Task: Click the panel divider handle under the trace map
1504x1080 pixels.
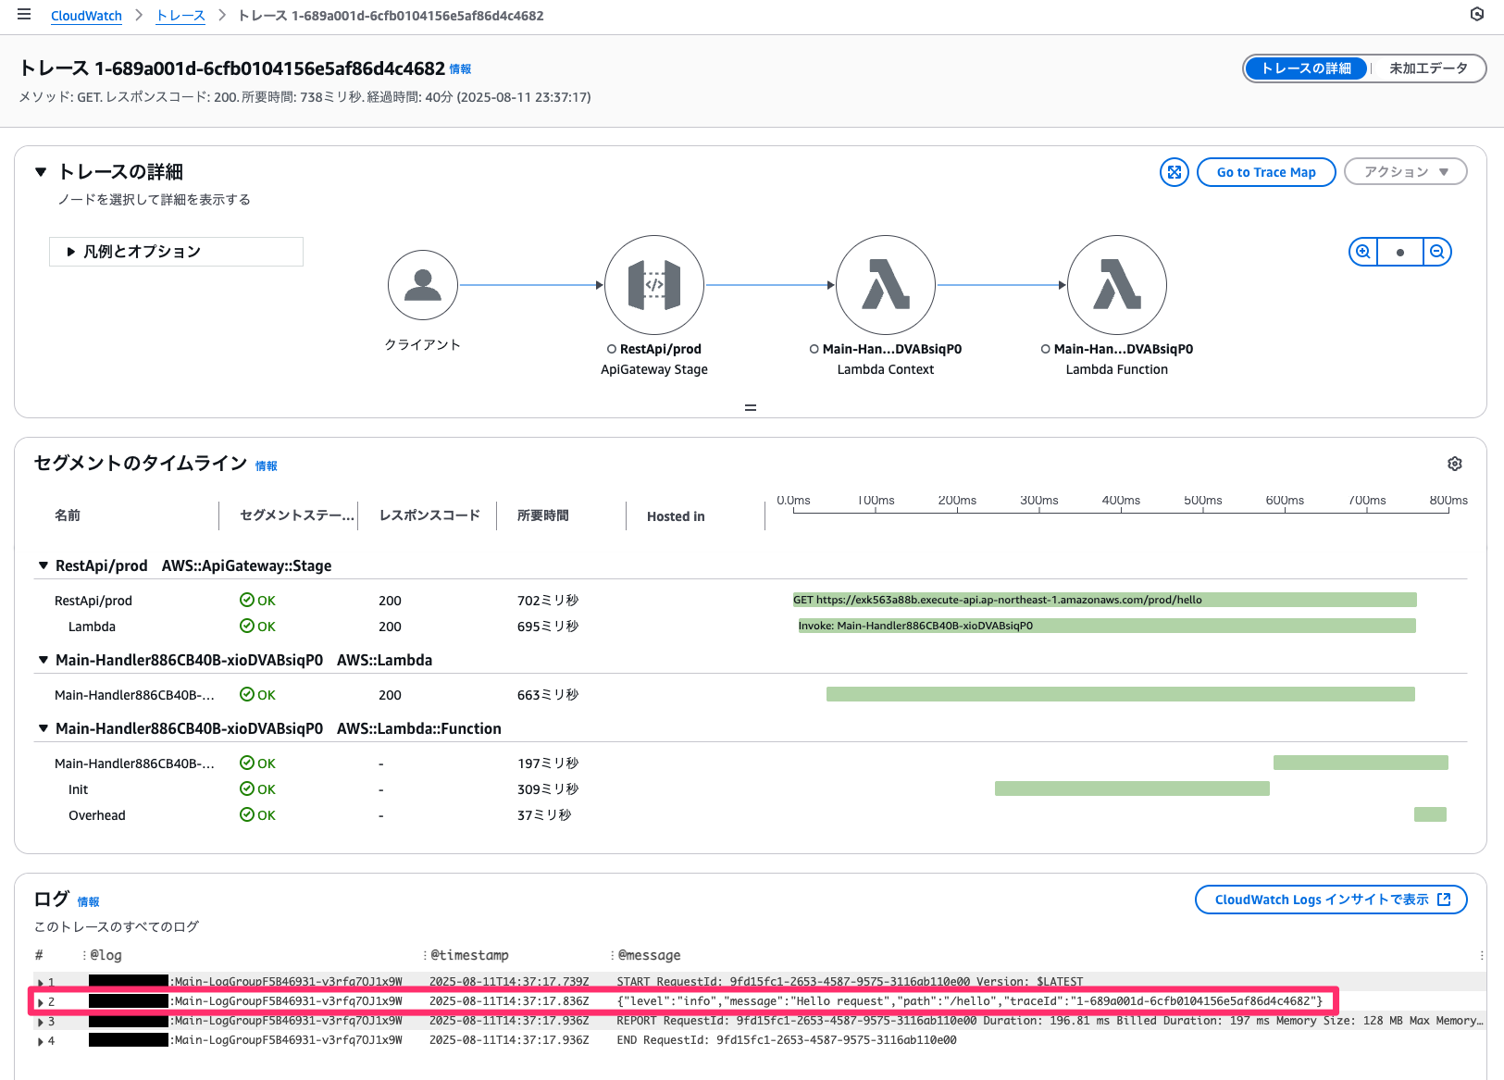Action: tap(751, 407)
